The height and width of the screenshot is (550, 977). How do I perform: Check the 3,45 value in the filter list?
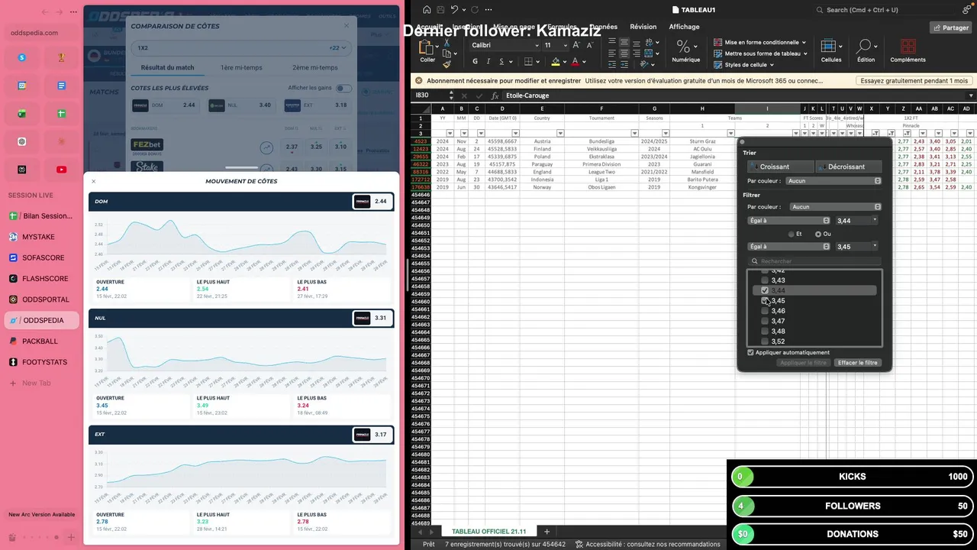tap(765, 301)
